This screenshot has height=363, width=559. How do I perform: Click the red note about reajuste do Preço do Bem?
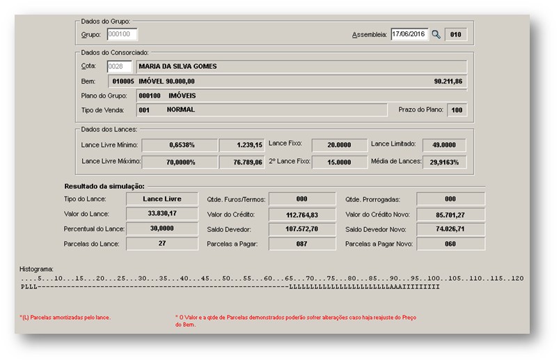[x=296, y=321]
